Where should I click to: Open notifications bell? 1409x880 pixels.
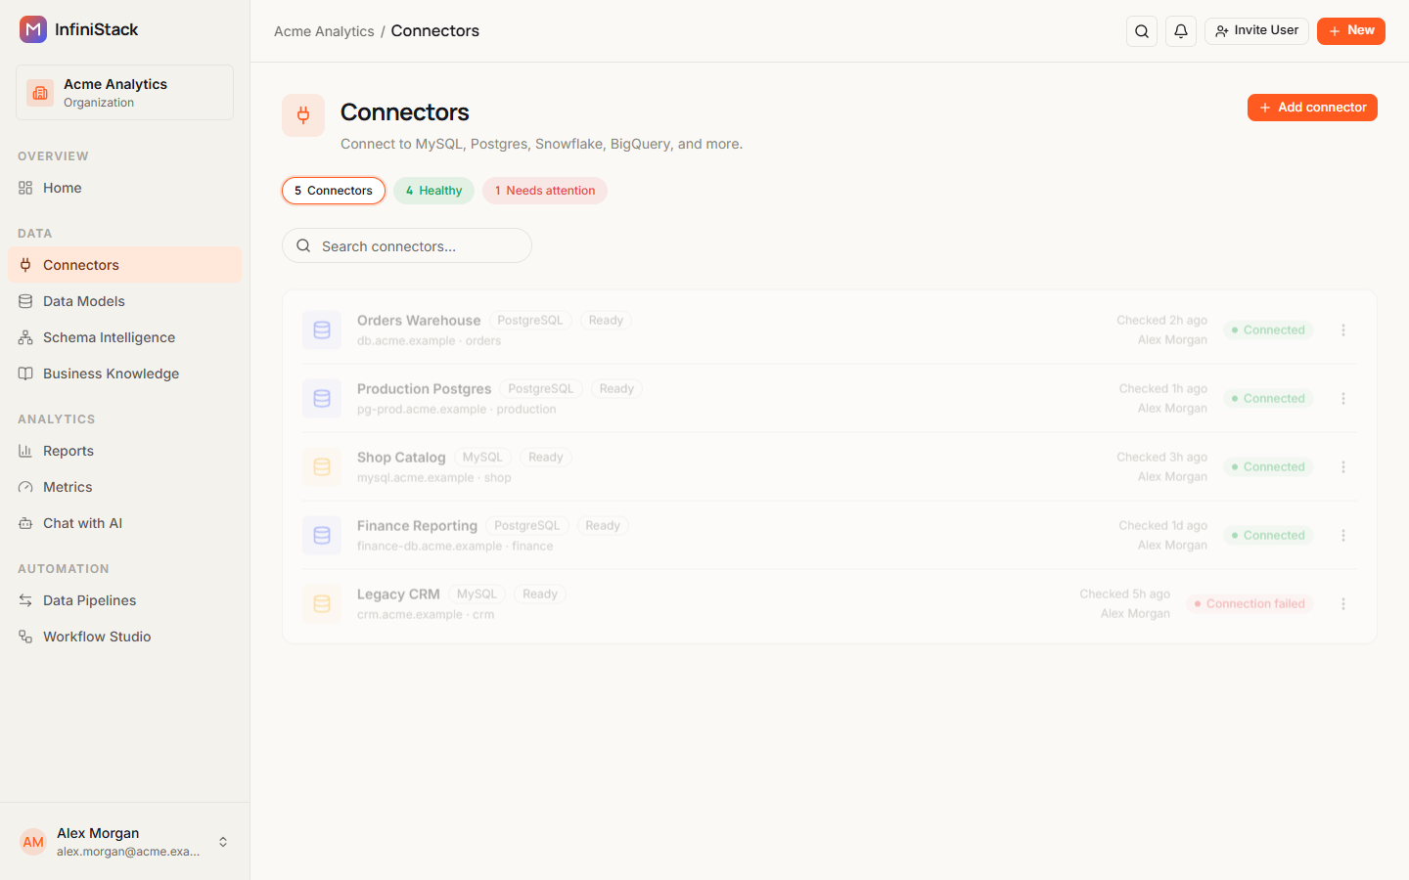1181,31
